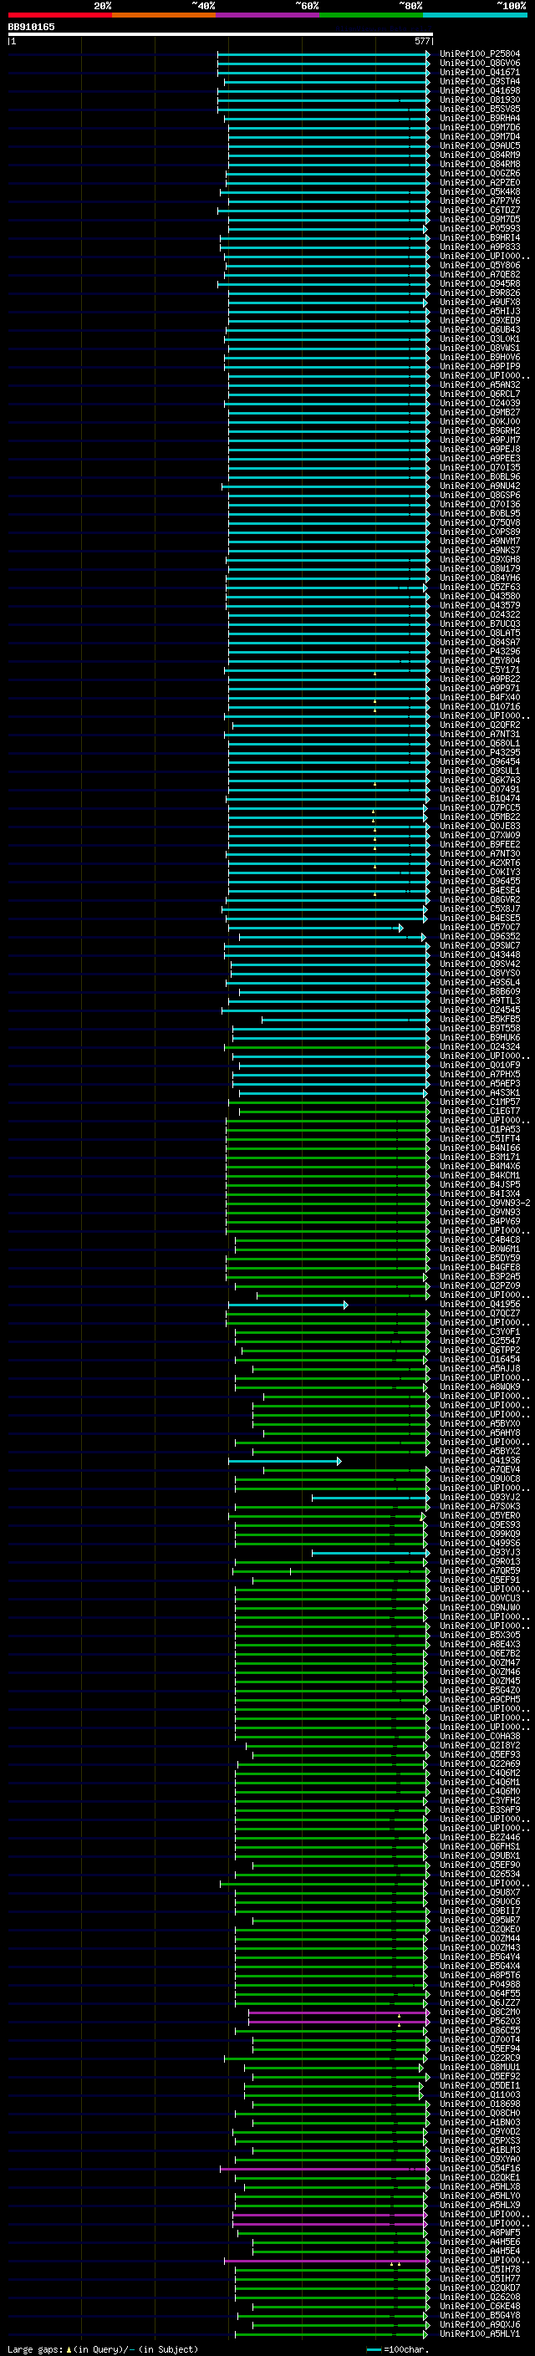Select hit label UniRef100_A4S3K1
Screen dimensions: 535x2356
[x=479, y=1093]
